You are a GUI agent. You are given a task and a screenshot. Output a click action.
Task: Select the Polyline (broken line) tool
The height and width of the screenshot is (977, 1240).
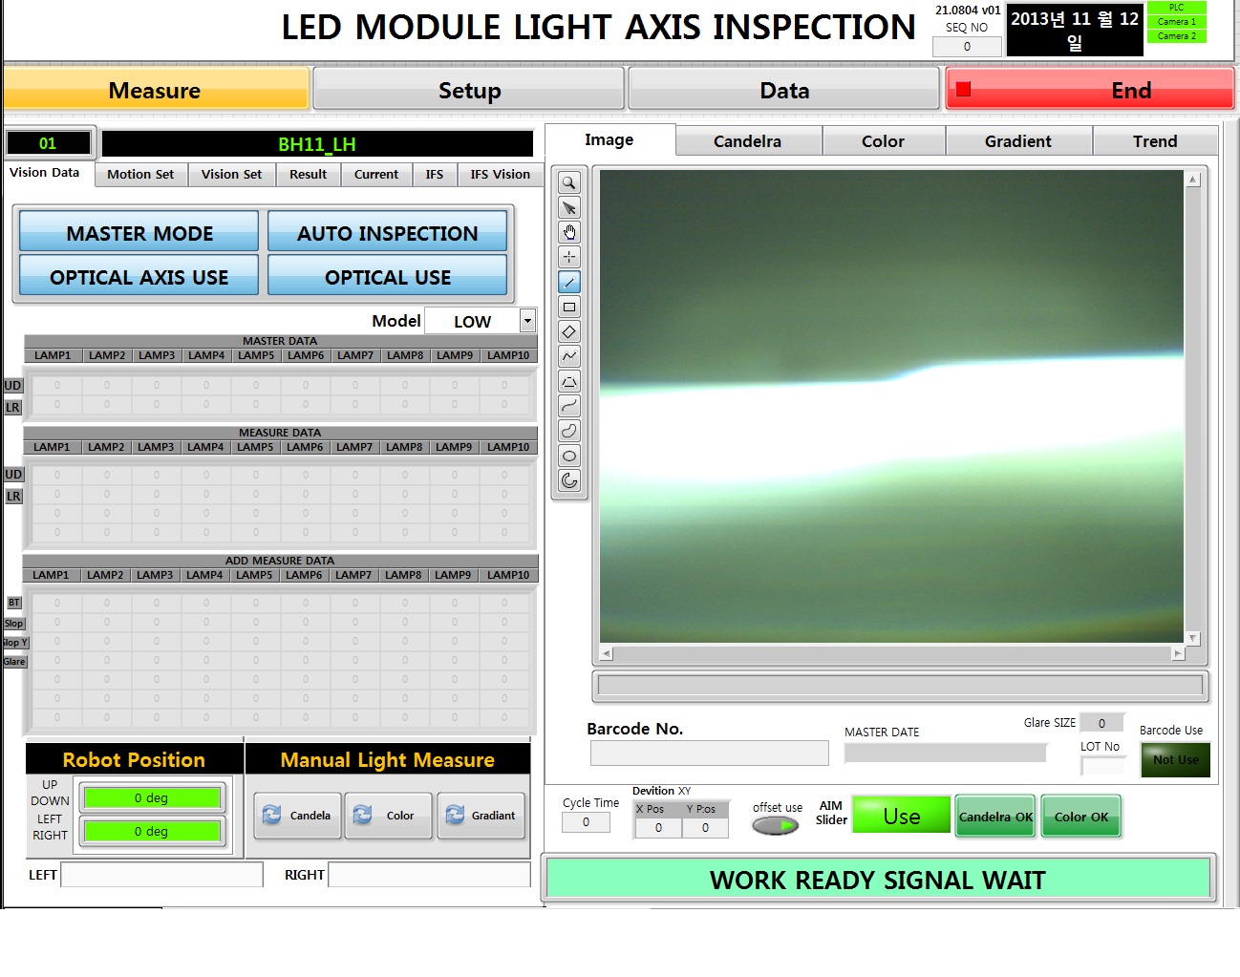(569, 357)
